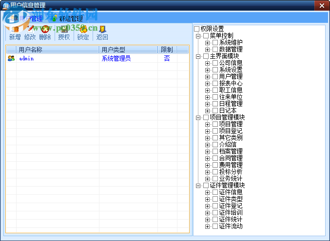
Task: Expand the 档案管理 tree node
Action: [207, 152]
